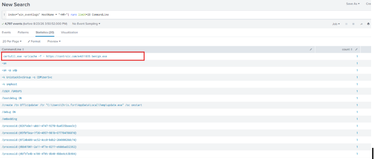Sort by the count column header
Screen dimensions: 374x159
click(347, 49)
